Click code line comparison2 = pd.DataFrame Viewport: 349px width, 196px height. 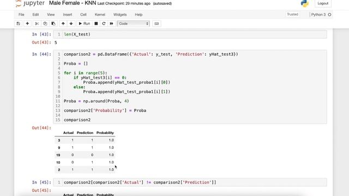tap(151, 54)
